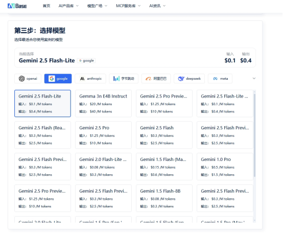Pick the Gemma 3n E4B Instruct model
The height and width of the screenshot is (234, 283).
(103, 103)
